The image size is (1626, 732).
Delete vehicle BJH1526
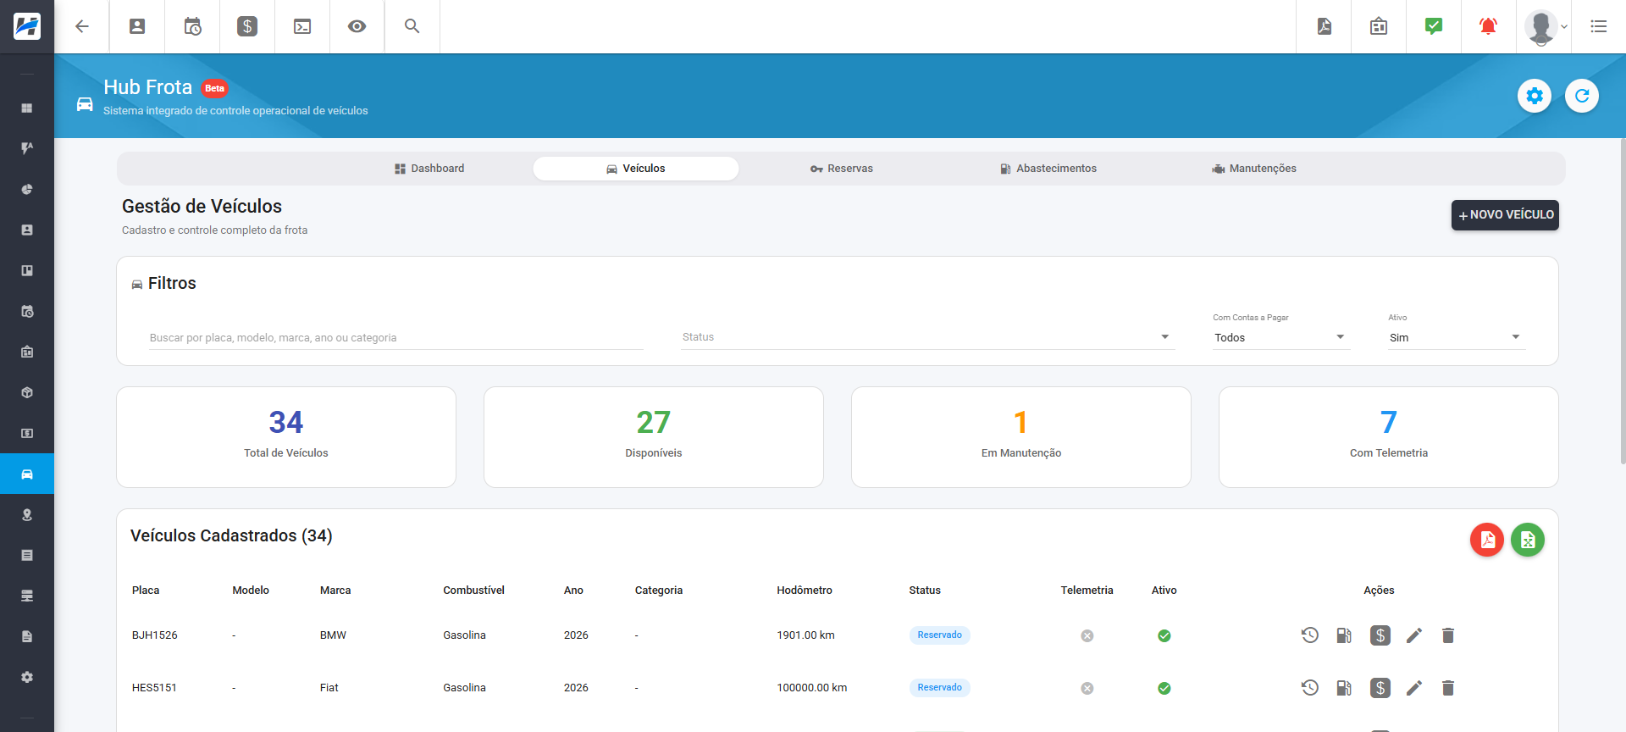pos(1448,635)
